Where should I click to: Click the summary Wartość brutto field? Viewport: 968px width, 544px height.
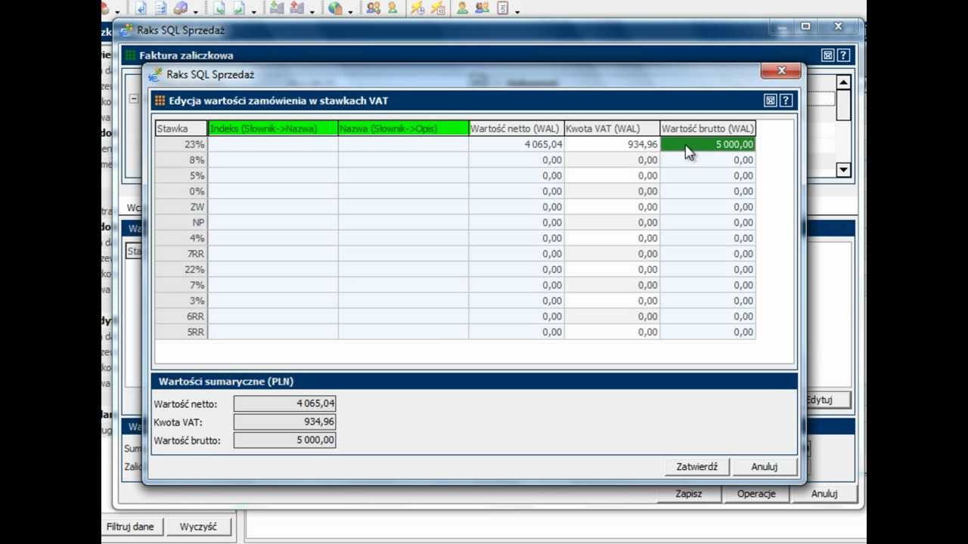click(284, 440)
